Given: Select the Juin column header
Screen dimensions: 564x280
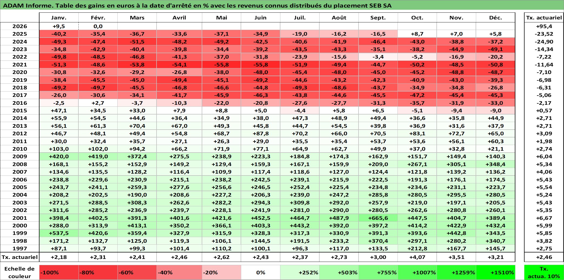Looking at the screenshot, I should pyautogui.click(x=261, y=18).
